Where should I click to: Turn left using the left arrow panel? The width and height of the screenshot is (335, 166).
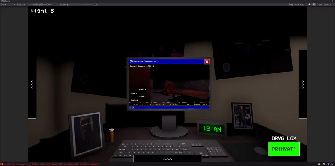tap(32, 84)
